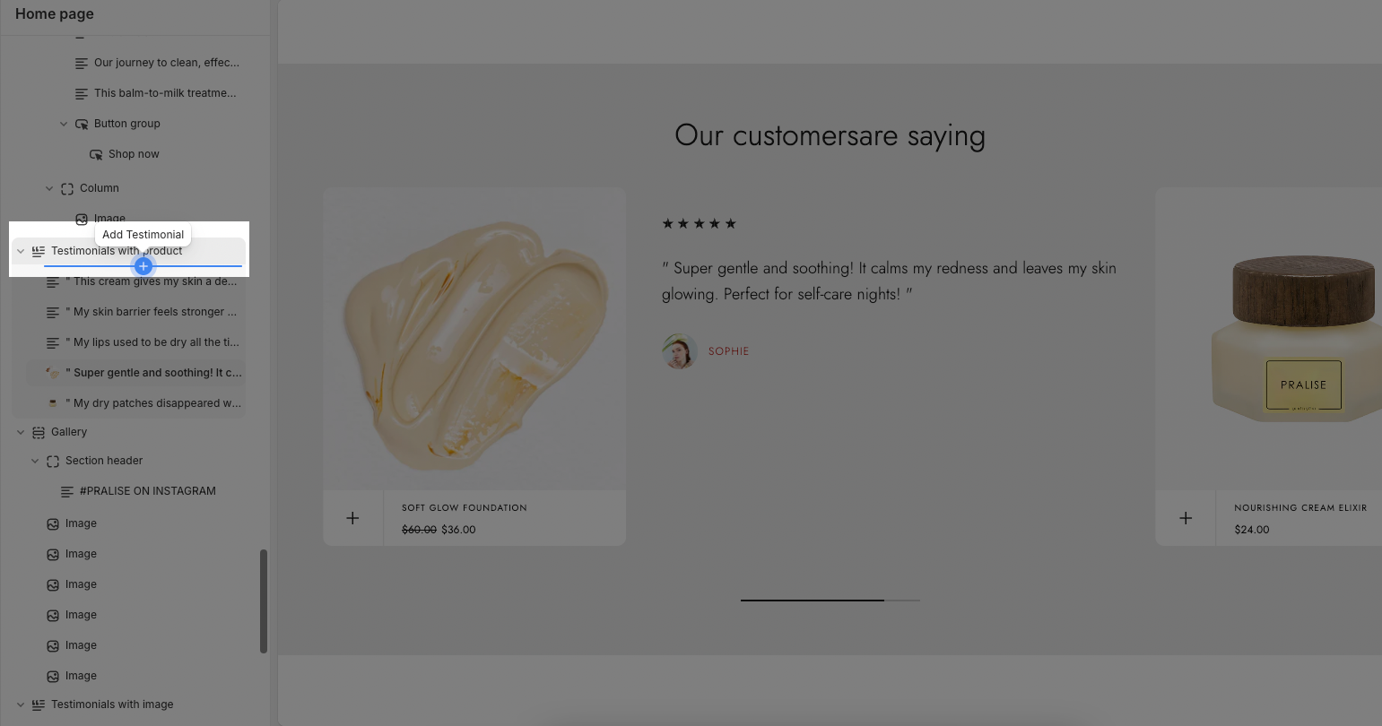
Task: Open the Soft Glow Foundation product link
Action: coord(464,507)
